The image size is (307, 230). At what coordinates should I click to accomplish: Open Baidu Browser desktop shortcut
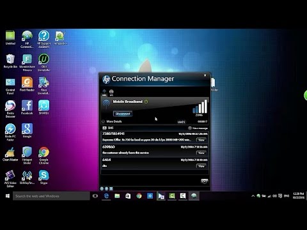click(x=10, y=109)
